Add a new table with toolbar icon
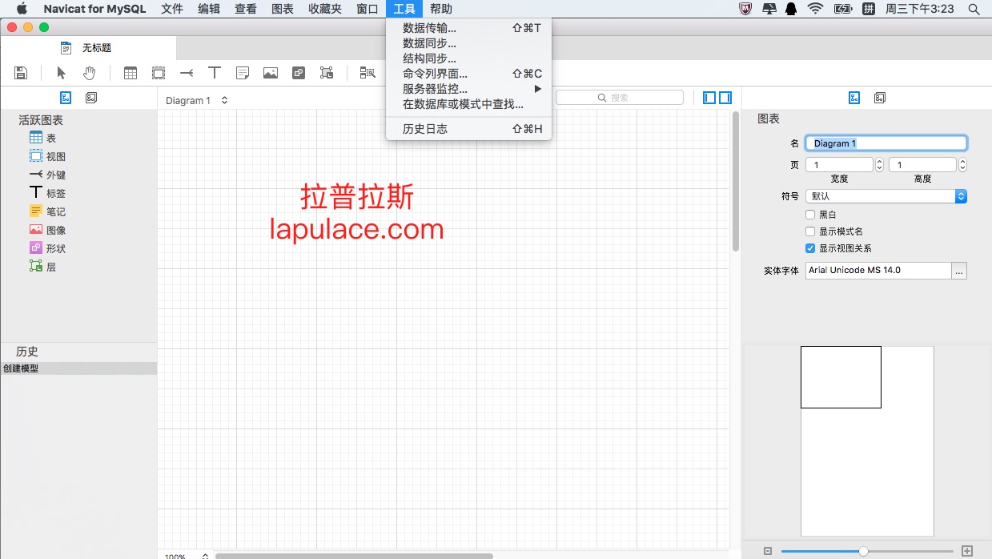 (x=131, y=73)
